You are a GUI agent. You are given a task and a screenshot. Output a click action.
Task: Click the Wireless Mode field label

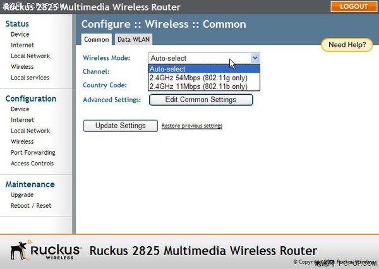coord(106,58)
